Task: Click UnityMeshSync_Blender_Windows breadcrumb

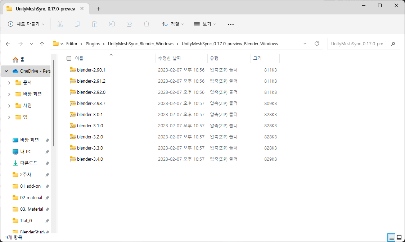Action: tap(141, 44)
